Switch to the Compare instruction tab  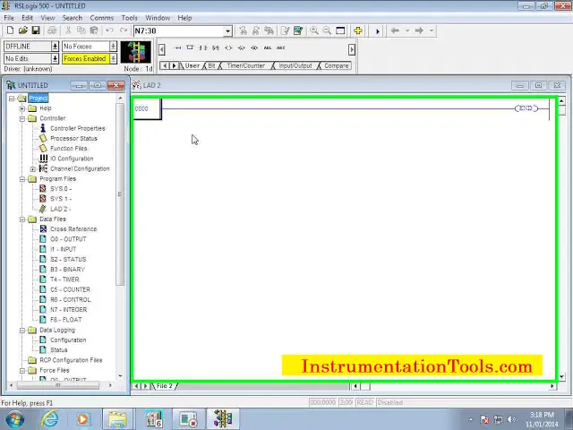click(x=337, y=65)
